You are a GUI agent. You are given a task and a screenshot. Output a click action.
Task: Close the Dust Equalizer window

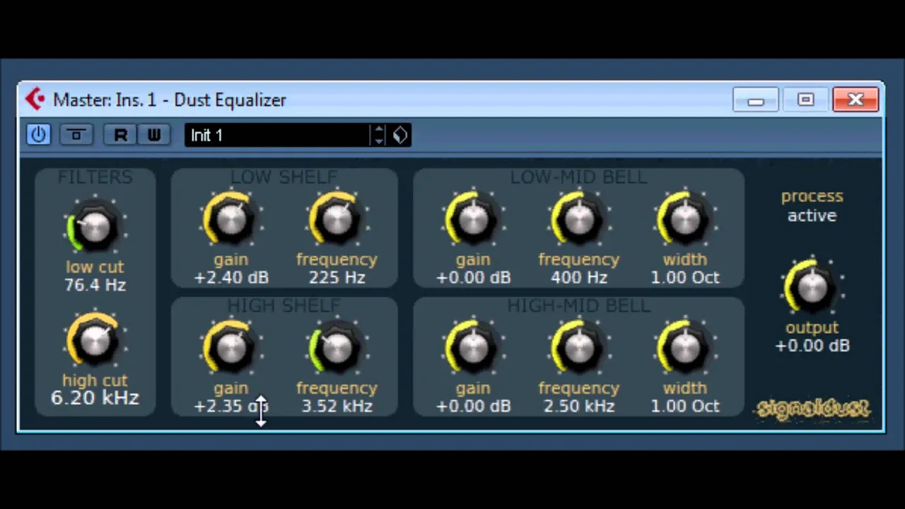[856, 100]
